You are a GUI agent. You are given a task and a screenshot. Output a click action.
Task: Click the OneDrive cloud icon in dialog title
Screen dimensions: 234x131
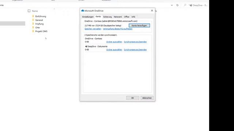[x=83, y=11]
